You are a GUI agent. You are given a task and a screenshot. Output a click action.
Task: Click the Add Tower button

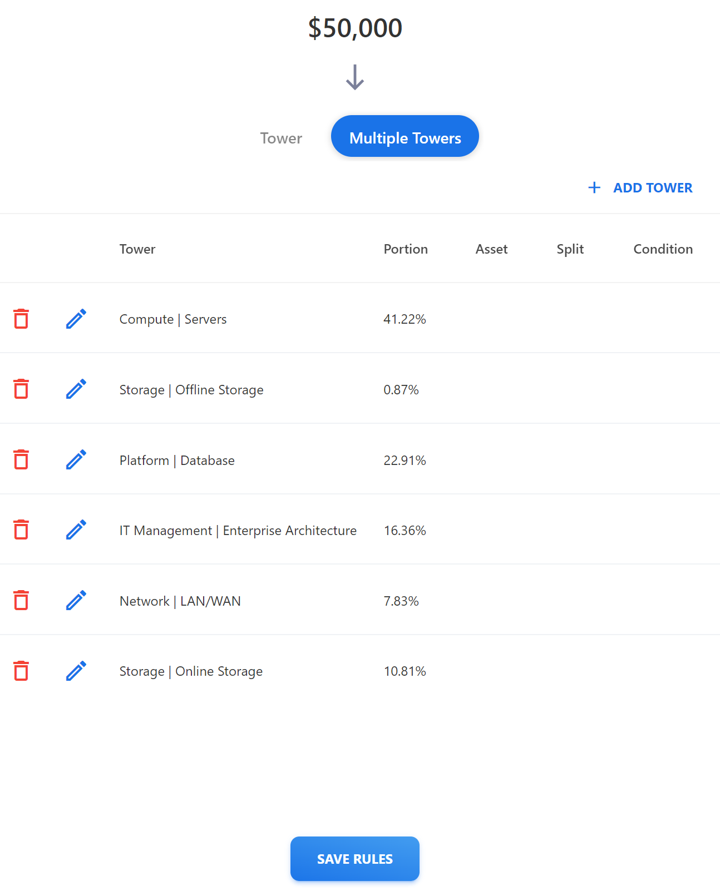[640, 188]
